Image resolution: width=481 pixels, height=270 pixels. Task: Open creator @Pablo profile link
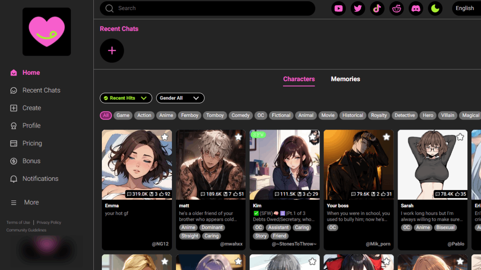(456, 244)
